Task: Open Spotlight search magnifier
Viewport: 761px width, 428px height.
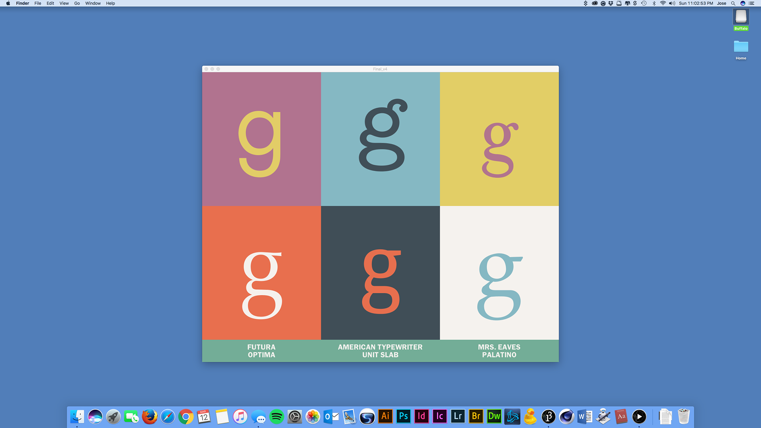Action: click(733, 3)
